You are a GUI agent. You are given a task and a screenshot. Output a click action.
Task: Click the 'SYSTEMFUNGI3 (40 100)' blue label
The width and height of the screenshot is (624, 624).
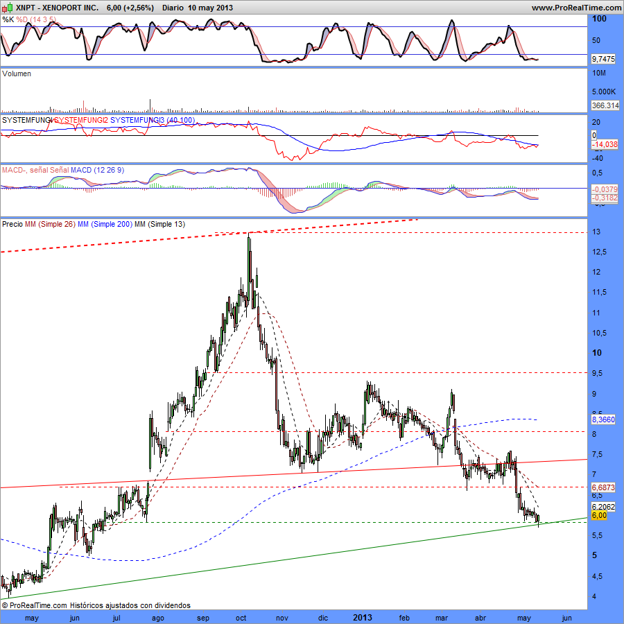[153, 120]
